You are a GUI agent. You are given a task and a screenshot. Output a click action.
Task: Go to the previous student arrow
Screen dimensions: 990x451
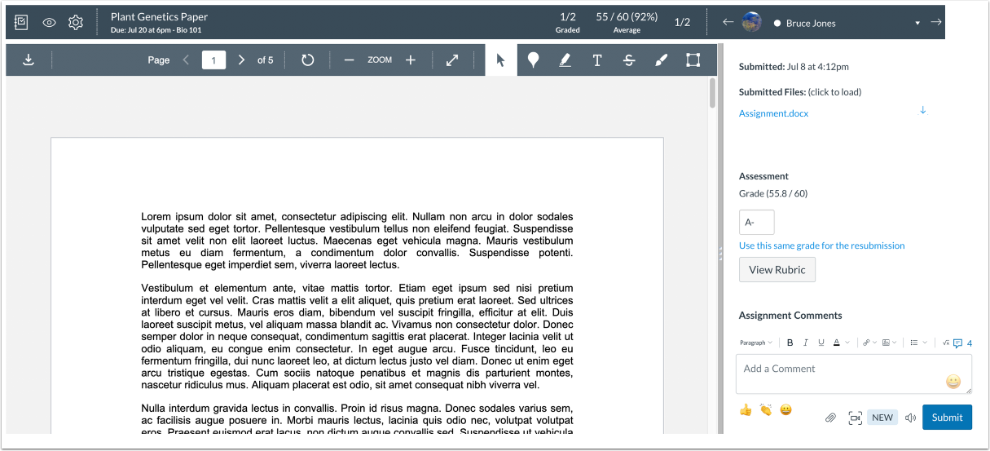(728, 22)
